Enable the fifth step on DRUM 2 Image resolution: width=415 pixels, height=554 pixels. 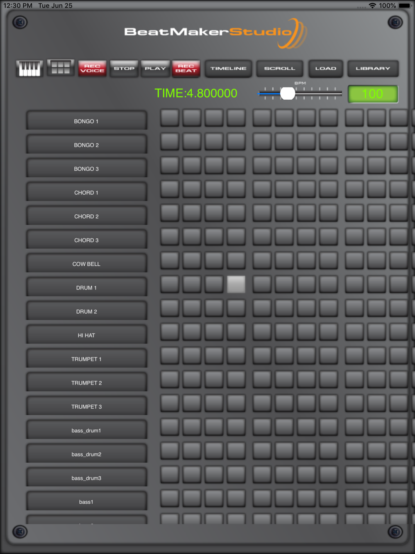pos(262,308)
